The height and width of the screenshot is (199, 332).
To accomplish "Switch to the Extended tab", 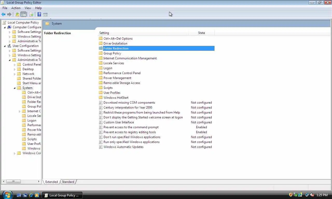I will point(52,182).
